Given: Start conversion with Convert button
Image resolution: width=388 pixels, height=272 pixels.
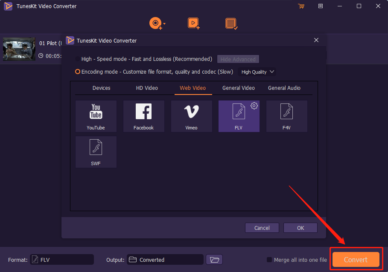Looking at the screenshot, I should pyautogui.click(x=356, y=259).
